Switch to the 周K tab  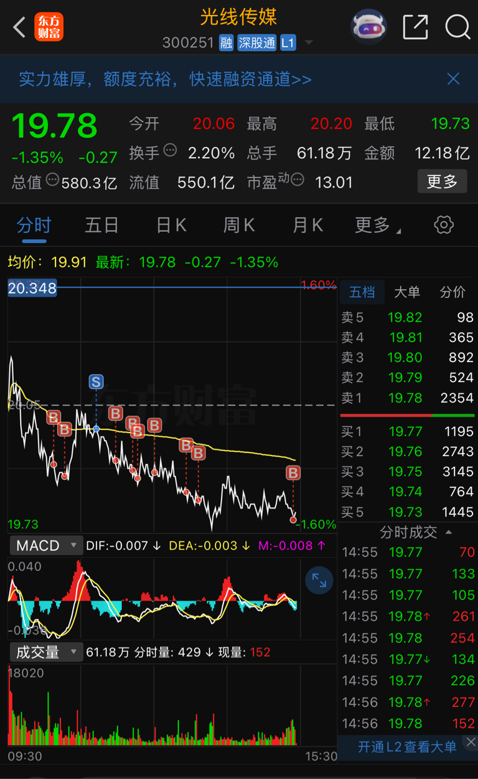click(x=239, y=225)
